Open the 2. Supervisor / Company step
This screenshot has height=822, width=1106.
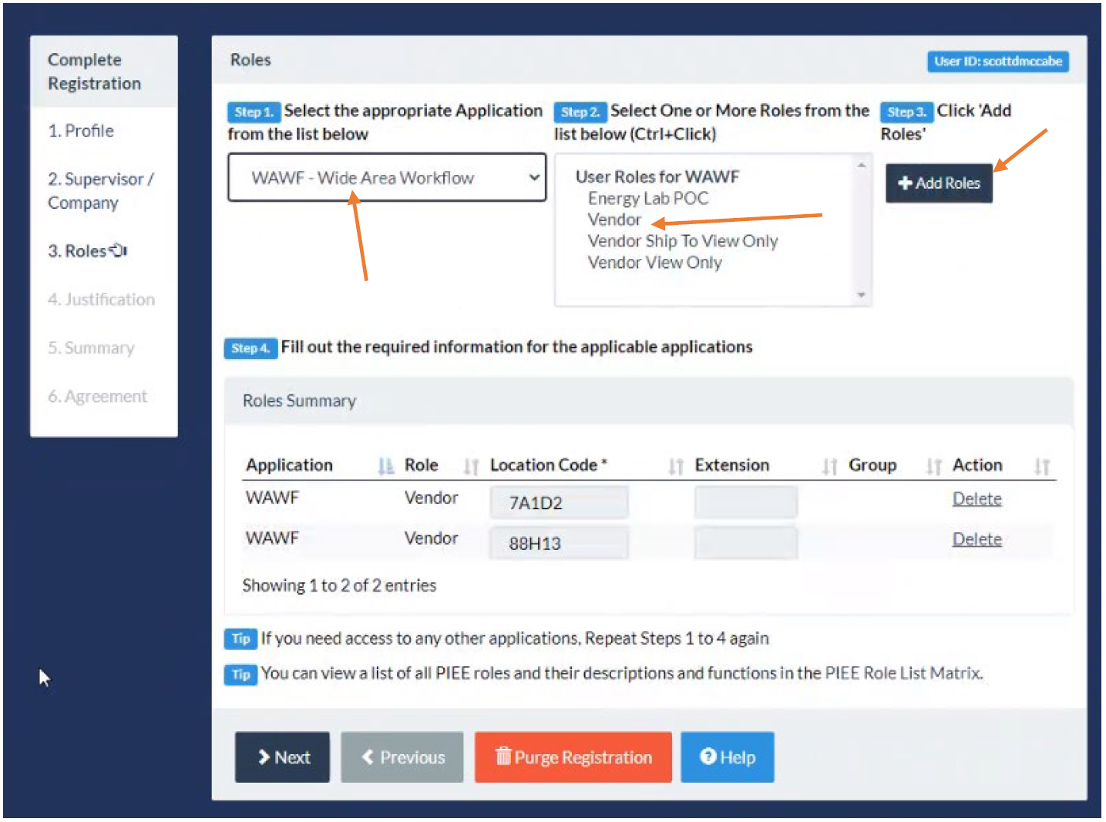pos(101,191)
